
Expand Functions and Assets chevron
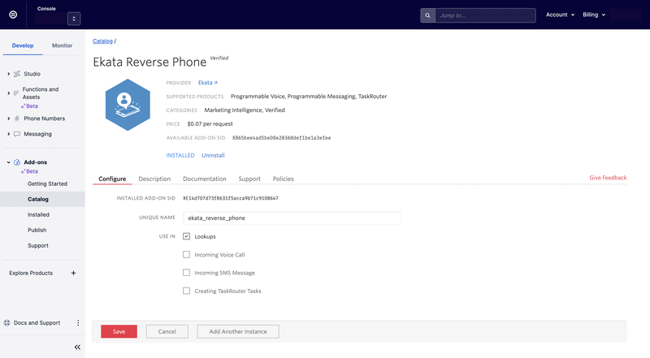tap(8, 93)
